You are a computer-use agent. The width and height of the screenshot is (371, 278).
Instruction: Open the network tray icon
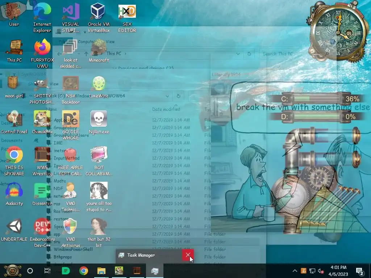(312, 271)
